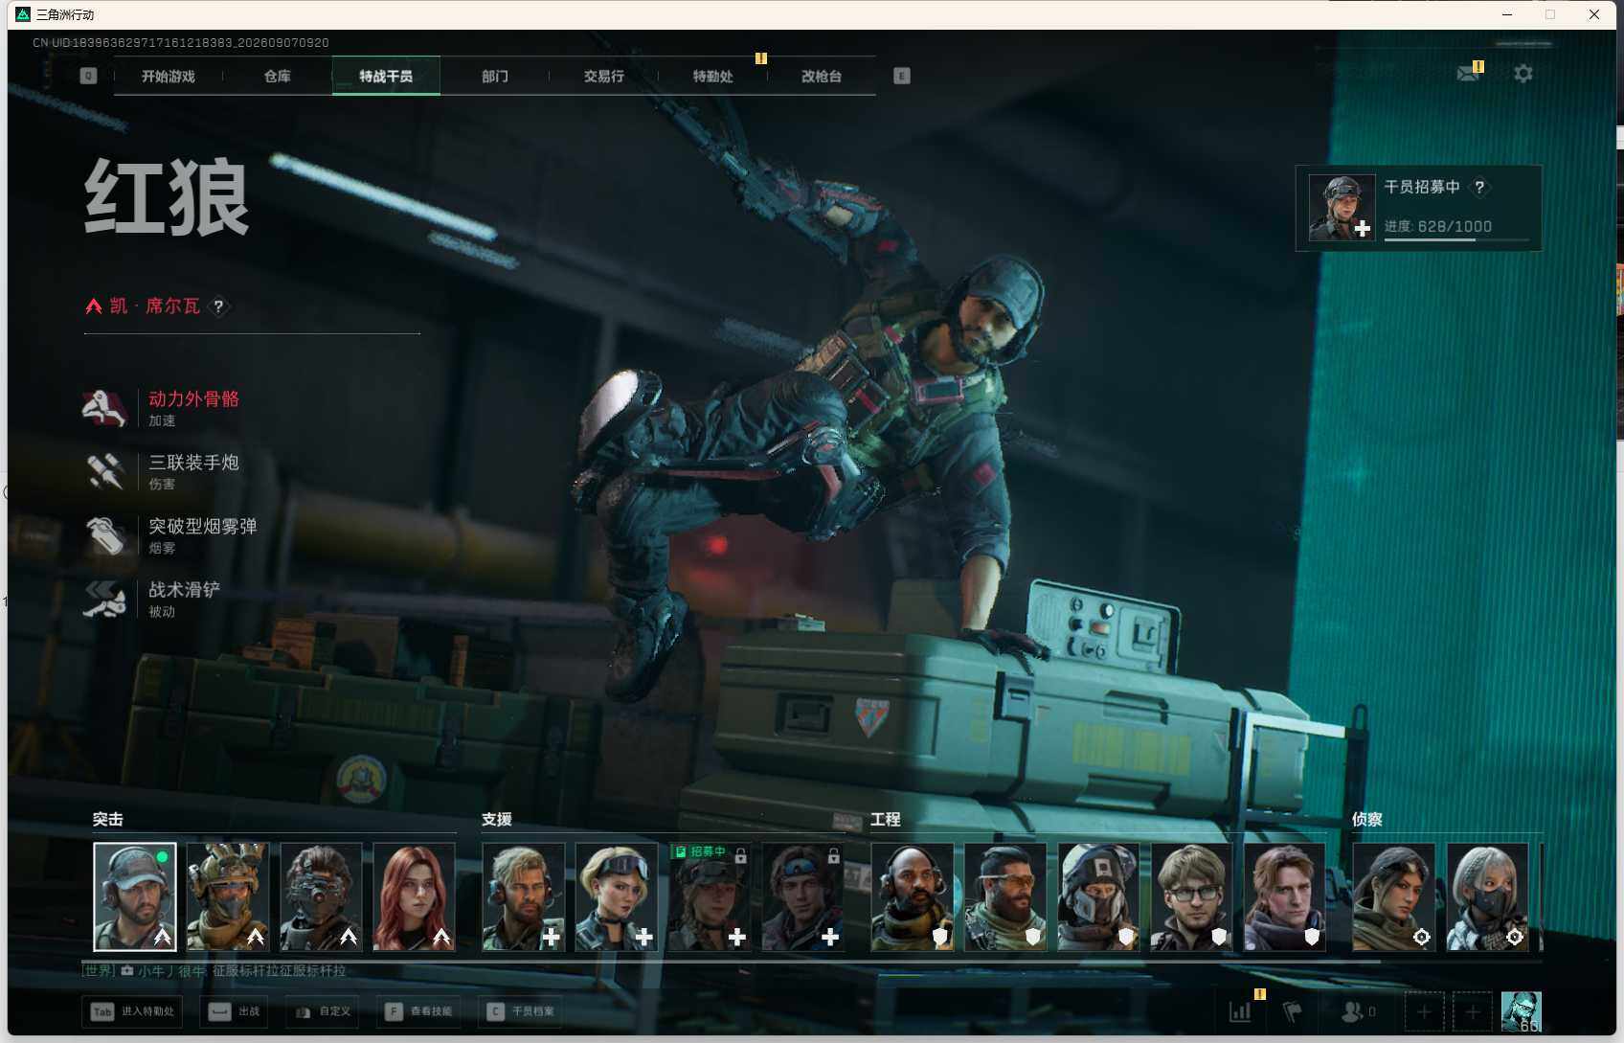This screenshot has height=1043, width=1624.
Task: Select the first 突击 operator with green dot
Action: point(135,896)
